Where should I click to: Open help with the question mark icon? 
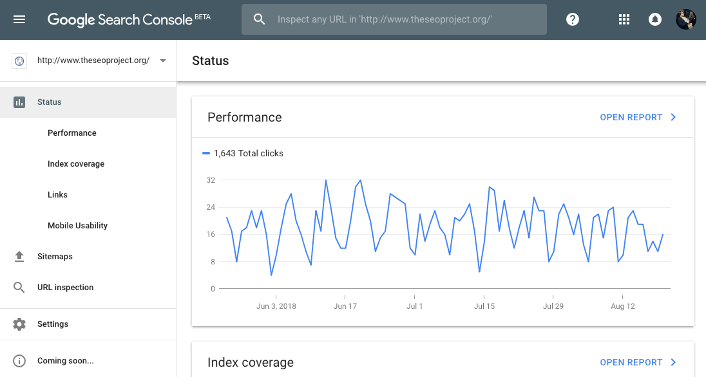click(572, 19)
